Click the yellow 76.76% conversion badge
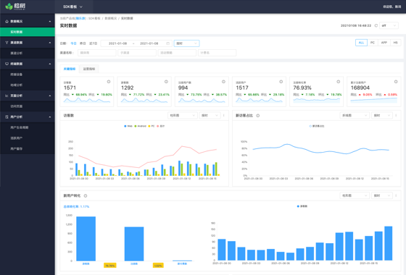406x275 pixels. (110, 266)
